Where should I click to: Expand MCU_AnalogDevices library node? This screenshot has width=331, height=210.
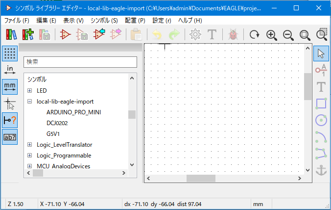tap(29, 166)
